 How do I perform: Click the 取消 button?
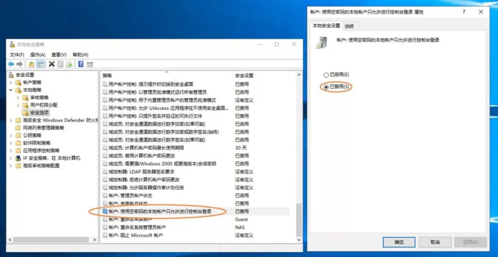click(x=435, y=242)
